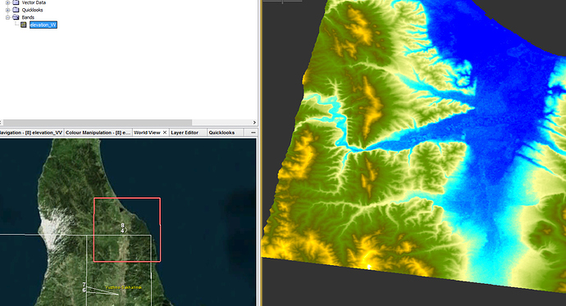This screenshot has width=566, height=306.
Task: Click the Vector Data folder icon
Action: coord(16,2)
